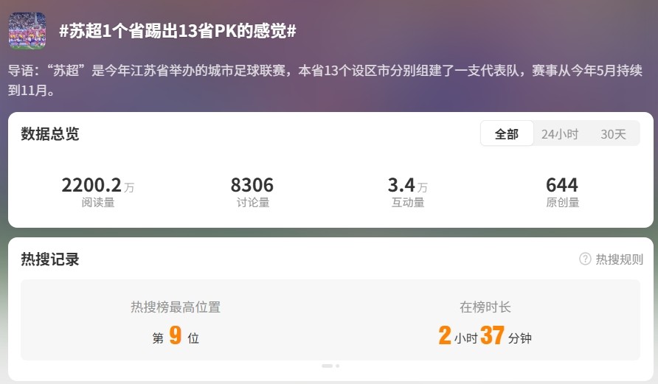Click the 2200.2万 阅读量 statistic
658x384 pixels.
98,192
